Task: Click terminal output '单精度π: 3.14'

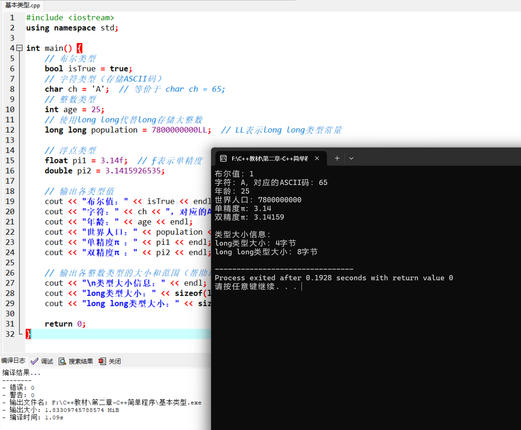Action: [x=243, y=209]
